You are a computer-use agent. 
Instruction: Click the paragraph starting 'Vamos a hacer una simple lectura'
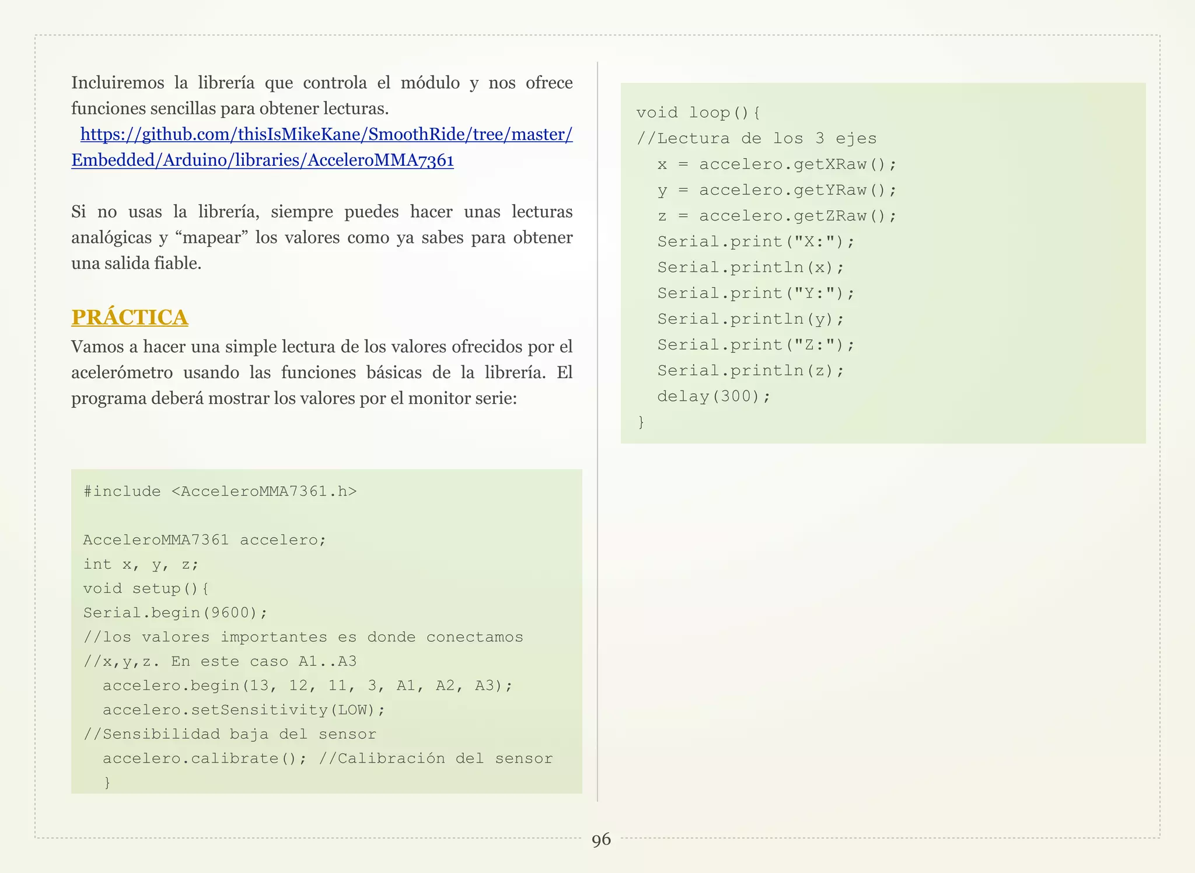pos(322,372)
